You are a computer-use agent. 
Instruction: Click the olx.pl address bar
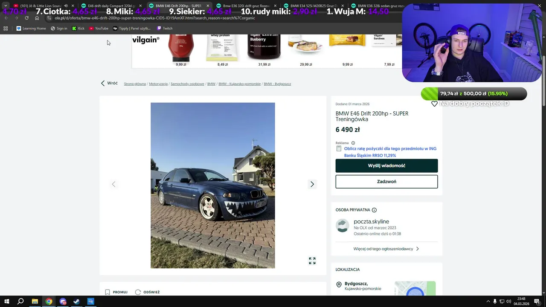222,18
